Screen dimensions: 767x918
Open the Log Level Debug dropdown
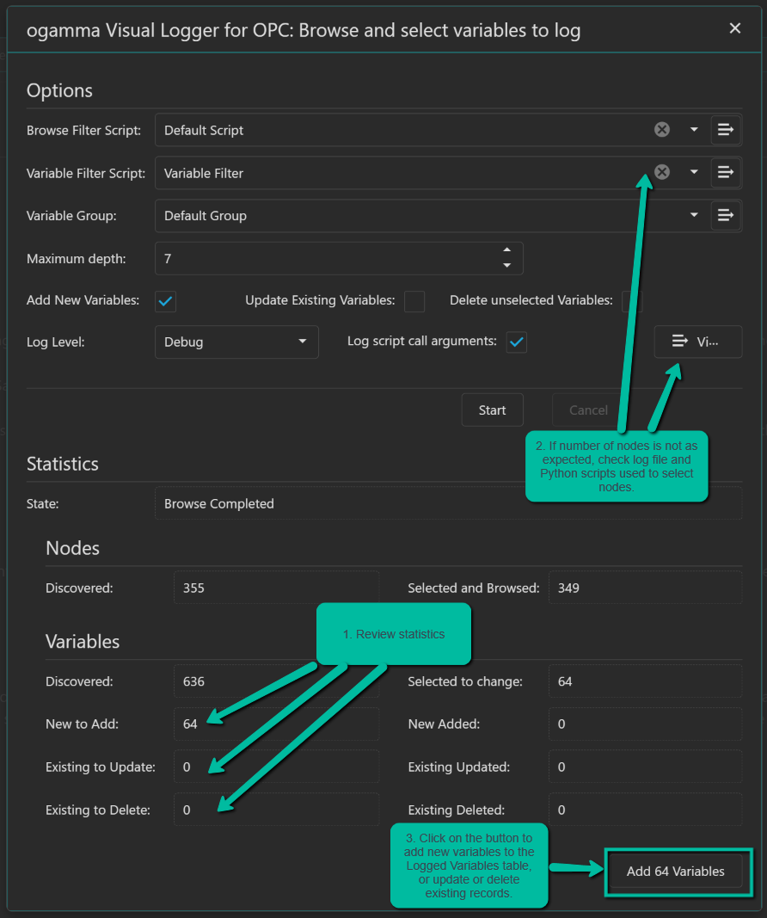click(x=236, y=342)
